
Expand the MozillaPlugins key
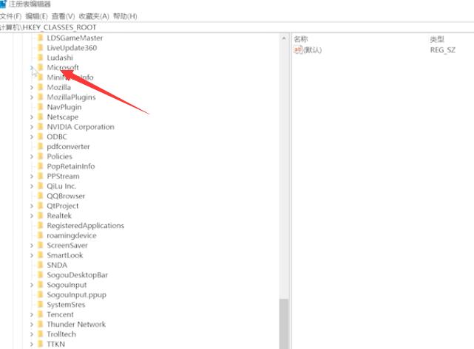click(x=32, y=97)
